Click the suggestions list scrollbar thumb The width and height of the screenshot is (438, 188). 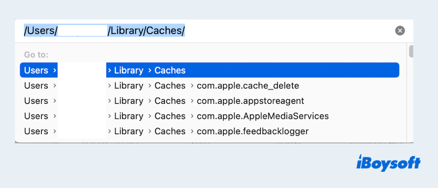(411, 51)
